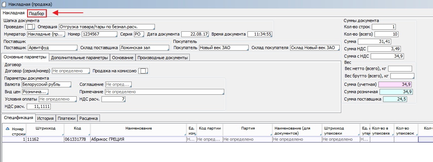Switch to the Подбор tab
This screenshot has width=433, height=162.
(x=37, y=14)
